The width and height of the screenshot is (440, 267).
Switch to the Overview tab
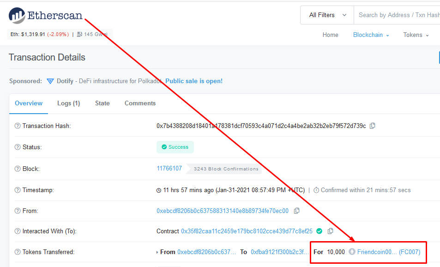coord(29,103)
